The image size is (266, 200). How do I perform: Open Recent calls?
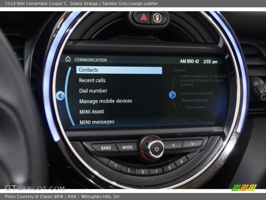[x=92, y=80]
